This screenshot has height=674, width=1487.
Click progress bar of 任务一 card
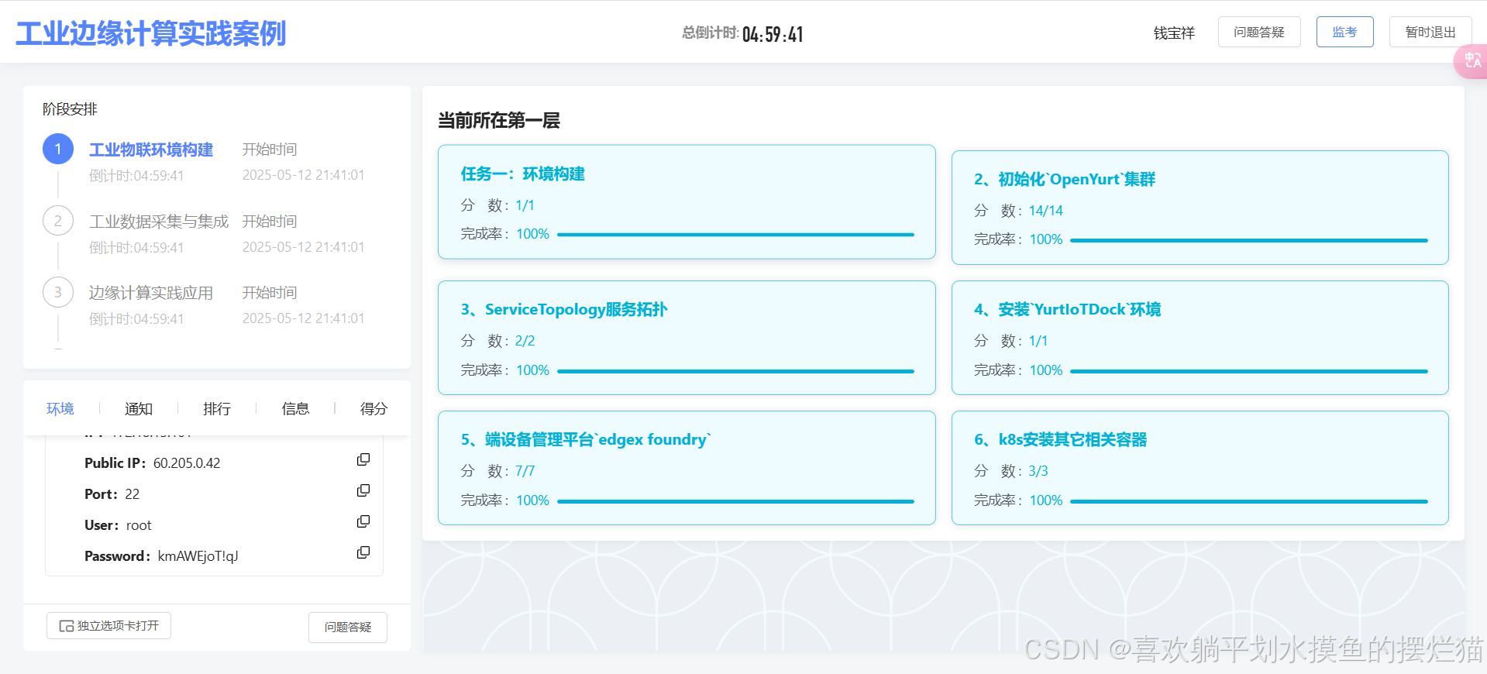point(735,235)
